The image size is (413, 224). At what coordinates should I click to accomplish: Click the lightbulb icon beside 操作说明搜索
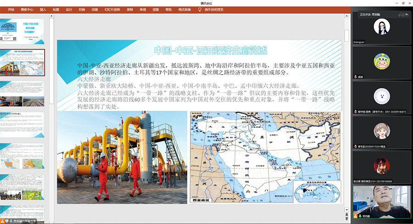[x=200, y=9]
